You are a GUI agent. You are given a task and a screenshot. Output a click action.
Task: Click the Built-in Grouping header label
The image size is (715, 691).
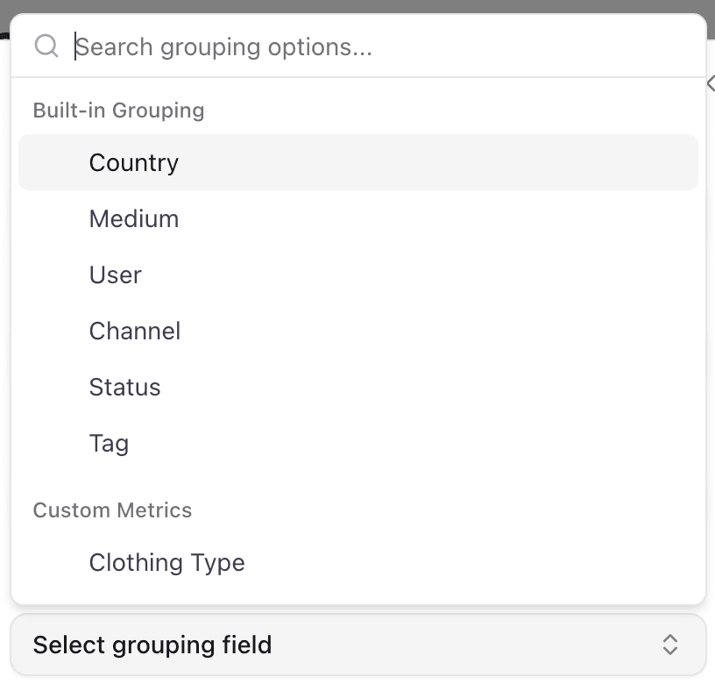coord(118,110)
